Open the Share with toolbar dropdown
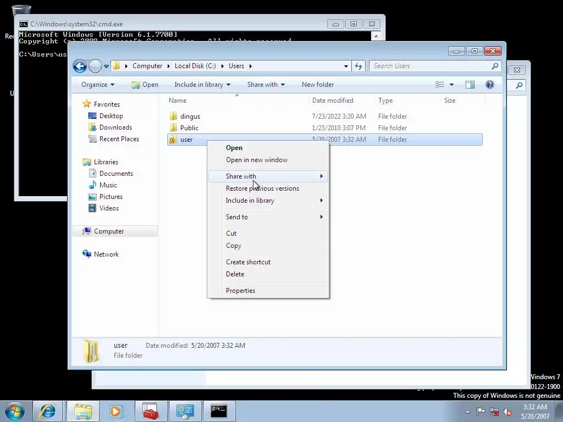This screenshot has width=563, height=422. (x=266, y=85)
